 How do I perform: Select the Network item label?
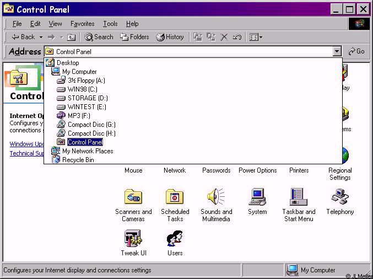pos(175,170)
